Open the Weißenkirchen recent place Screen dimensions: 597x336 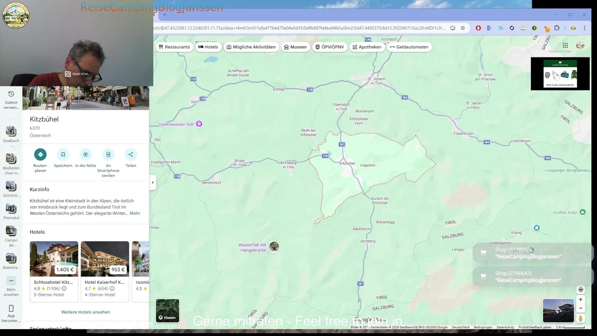[11, 159]
